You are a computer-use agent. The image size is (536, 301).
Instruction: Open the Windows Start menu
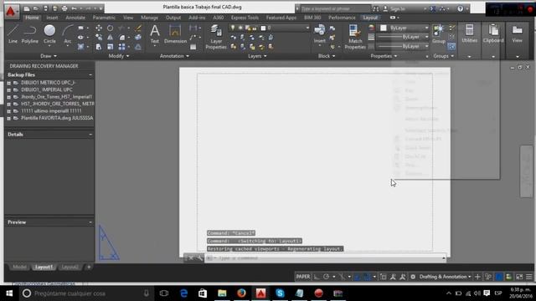point(9,293)
